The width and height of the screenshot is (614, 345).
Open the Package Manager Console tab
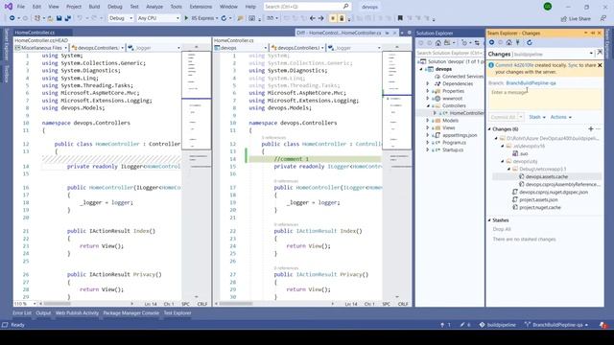coord(130,313)
